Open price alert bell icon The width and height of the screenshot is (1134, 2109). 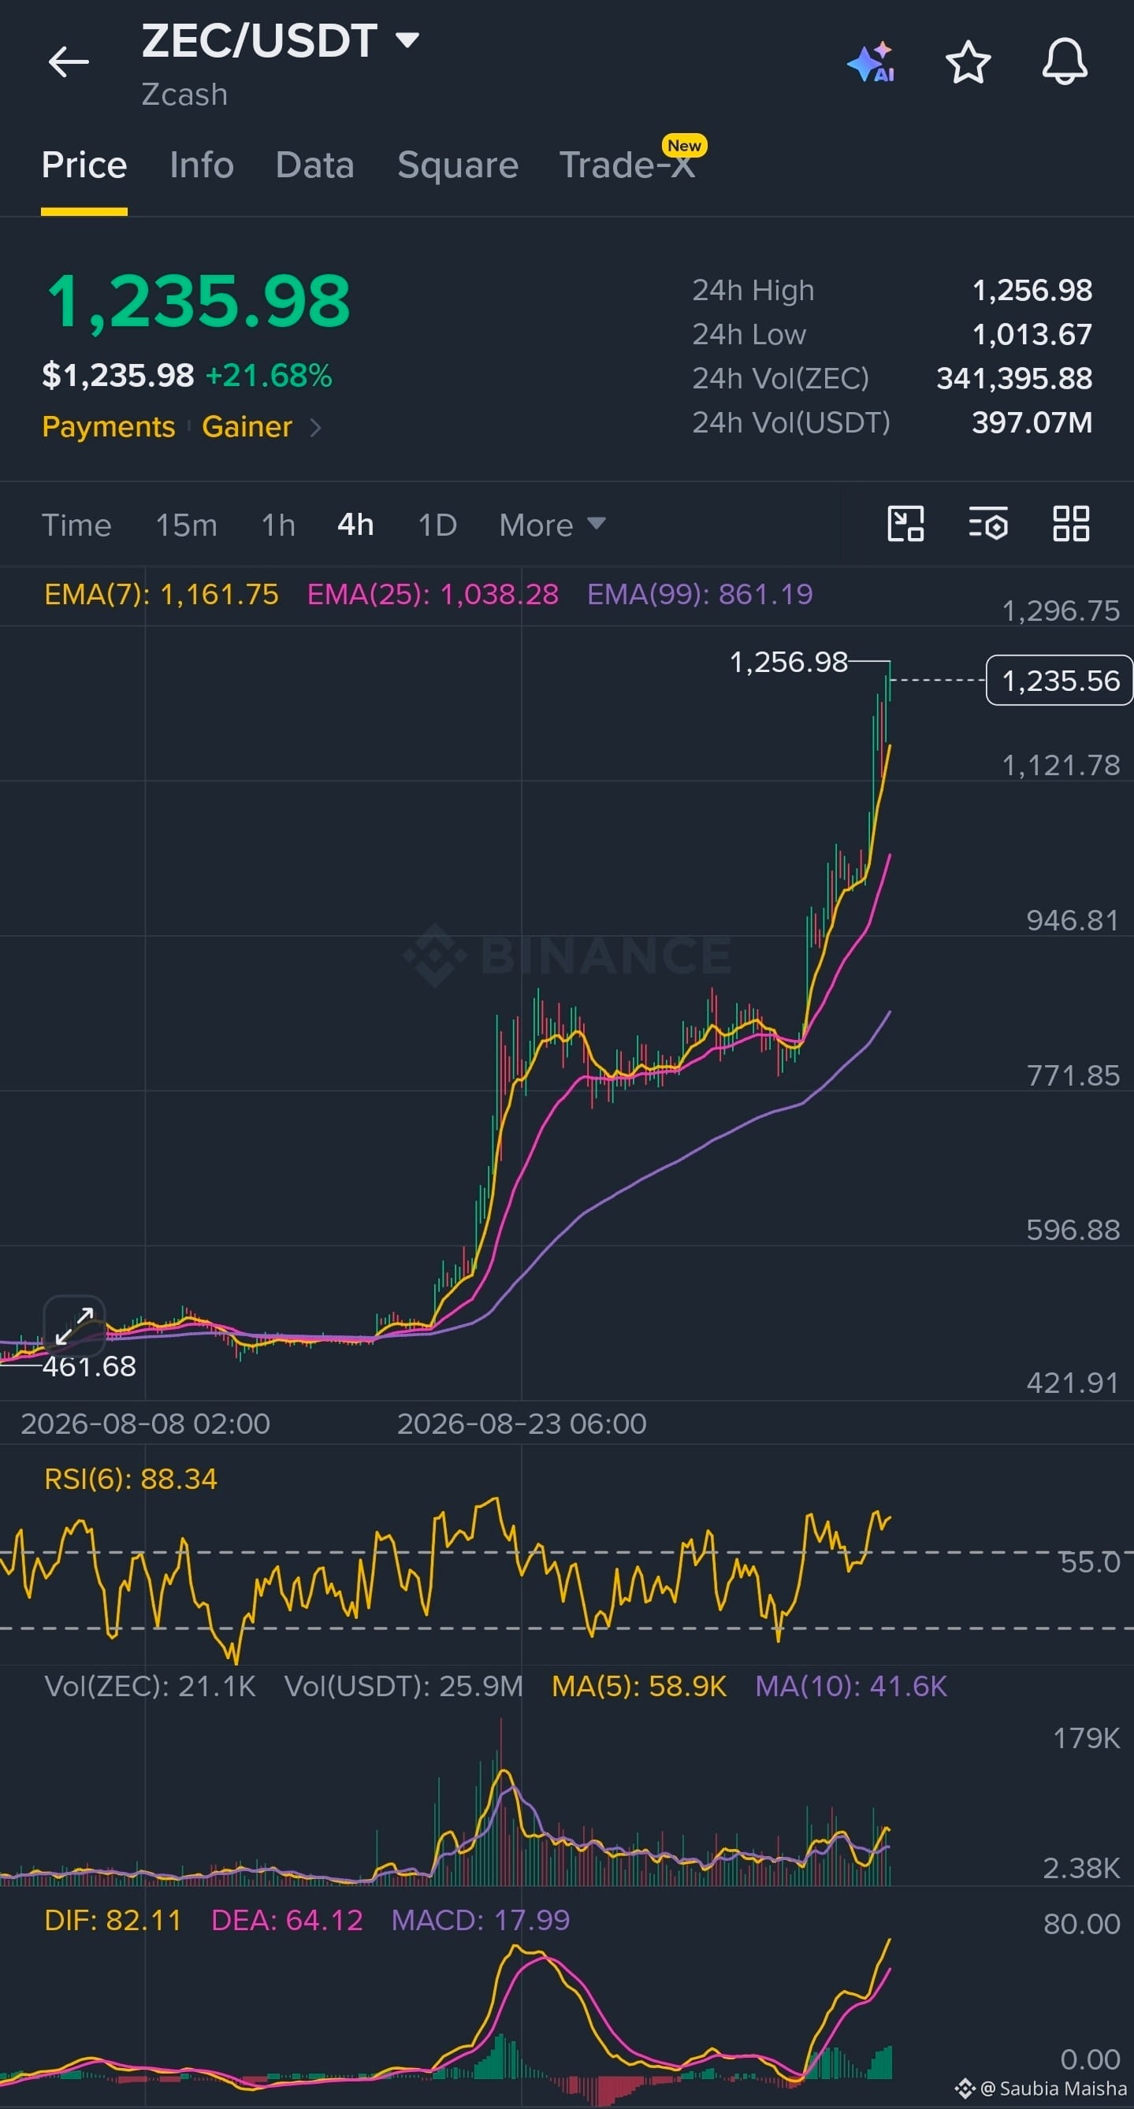coord(1065,61)
